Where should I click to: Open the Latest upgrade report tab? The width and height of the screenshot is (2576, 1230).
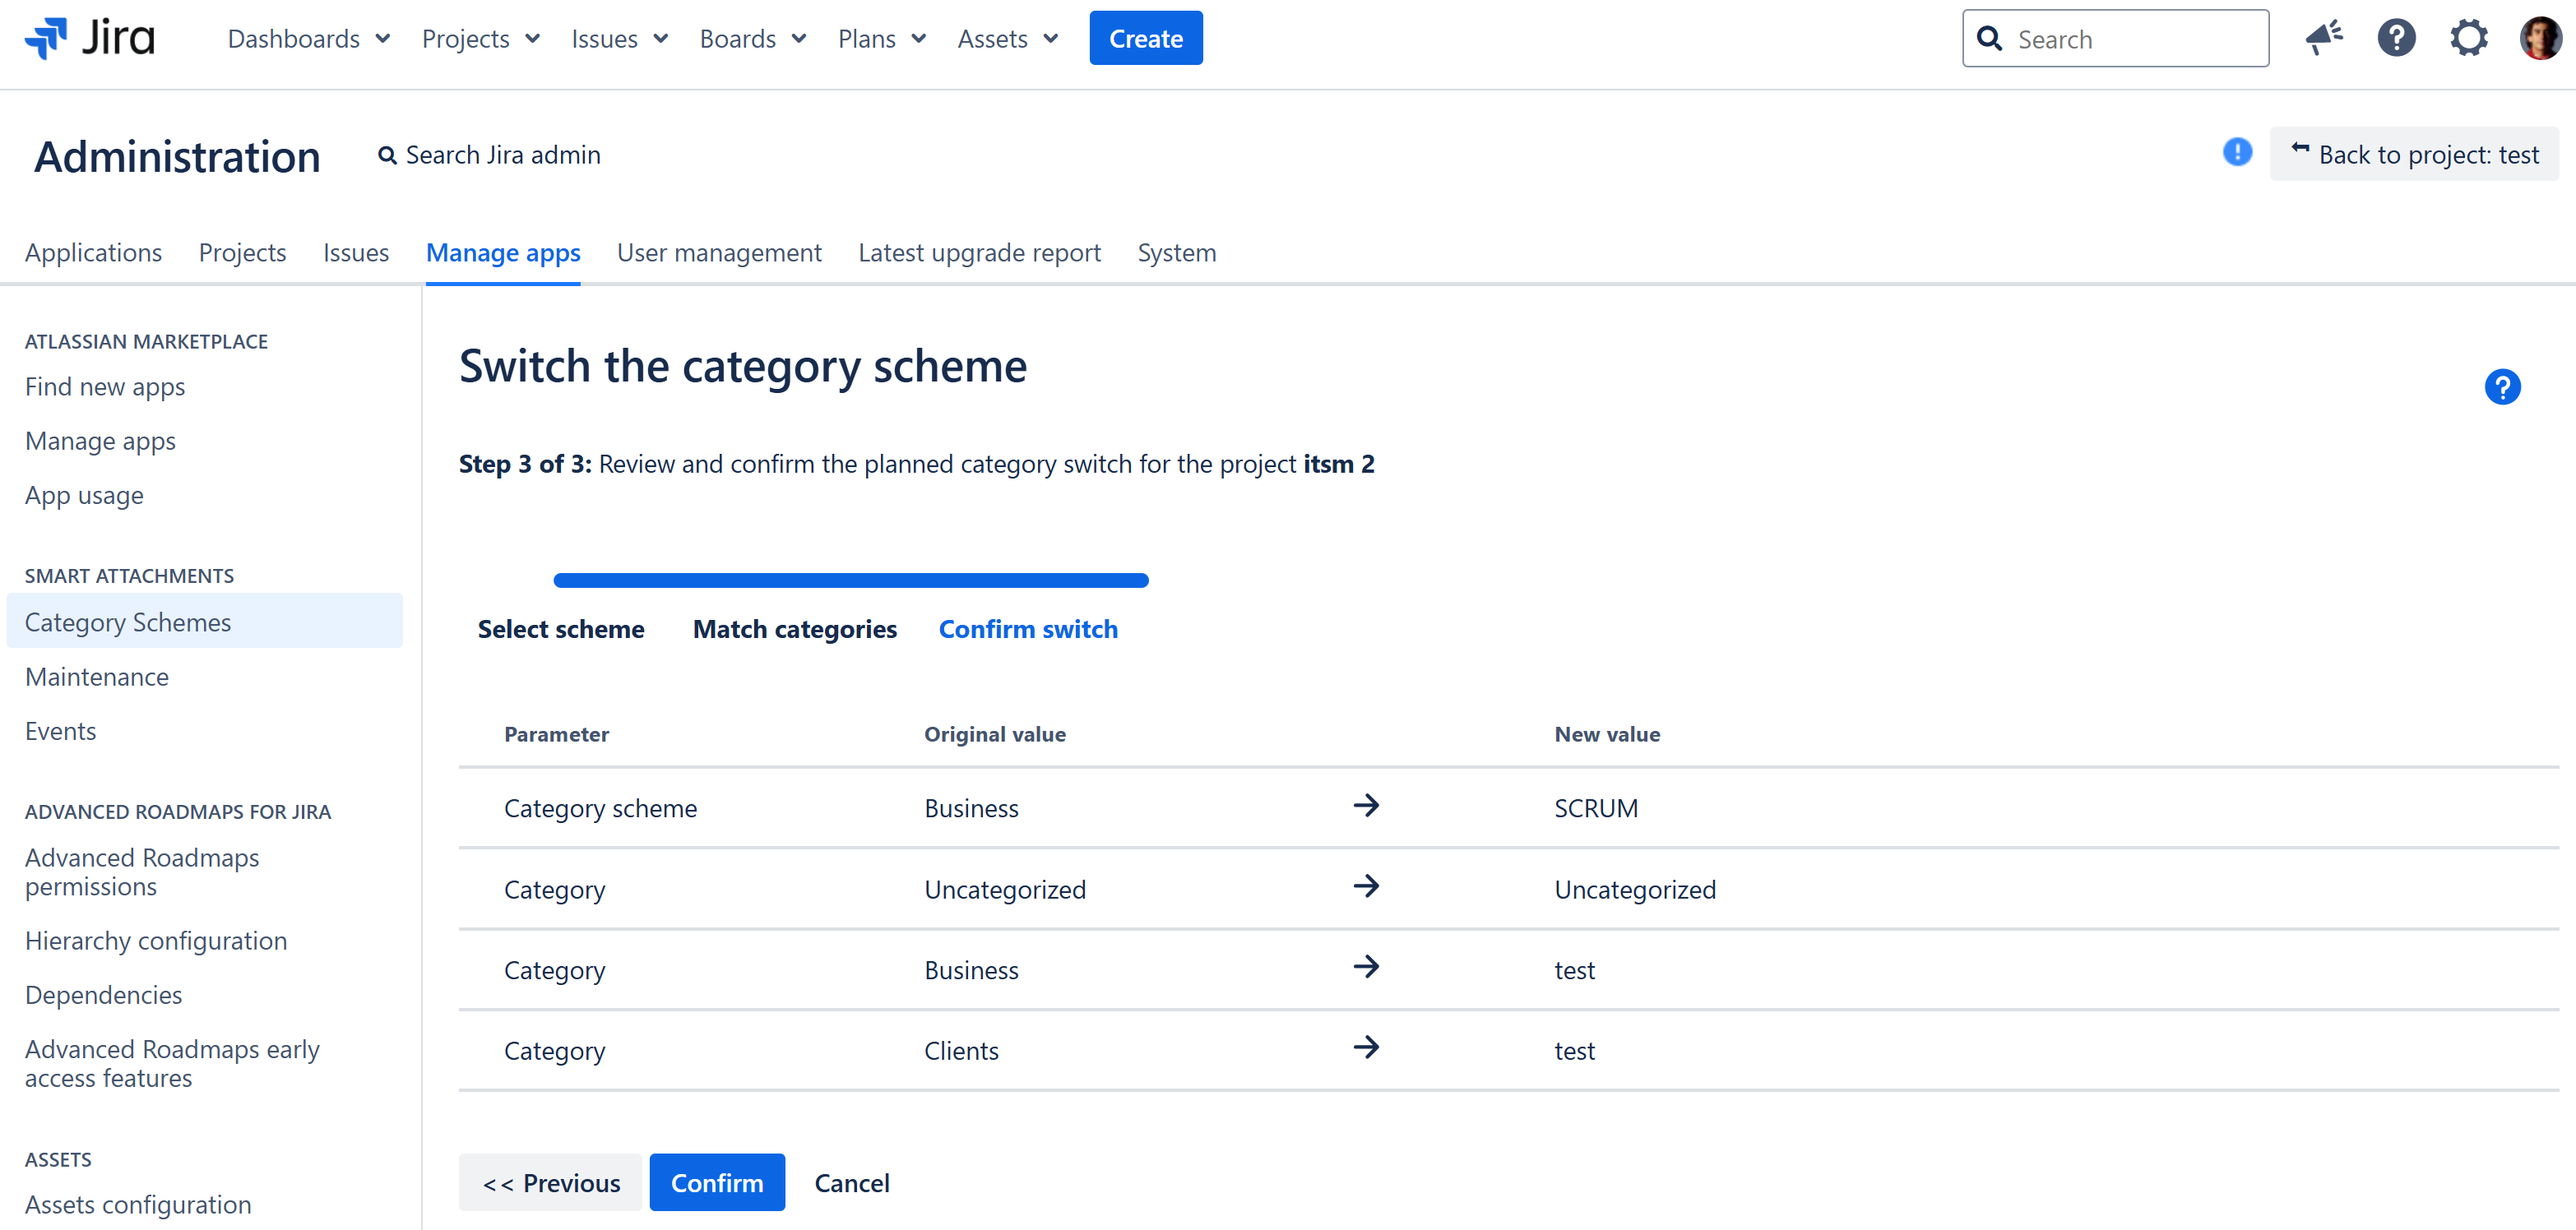(x=979, y=253)
